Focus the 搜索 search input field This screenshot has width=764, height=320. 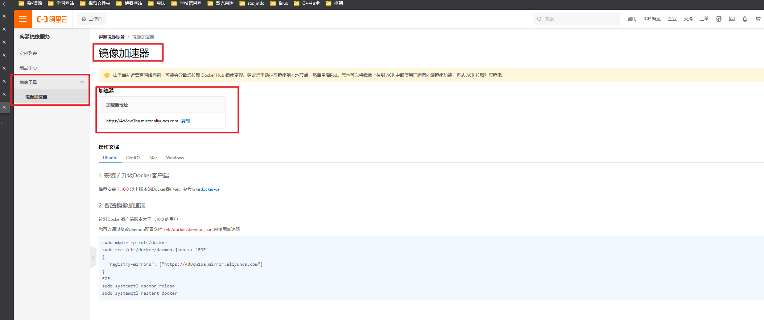click(576, 19)
